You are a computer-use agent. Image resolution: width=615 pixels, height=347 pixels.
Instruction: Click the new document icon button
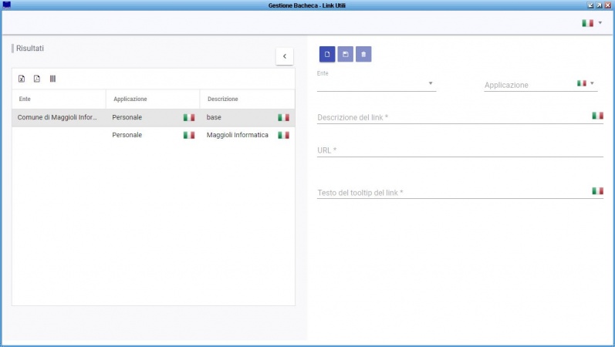[x=327, y=55]
